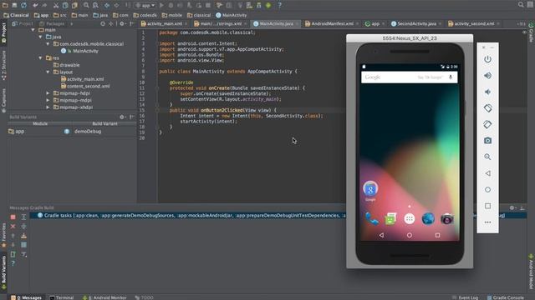Click the Find magnifier icon in toolbar
535x300 pixels.
(x=86, y=5)
